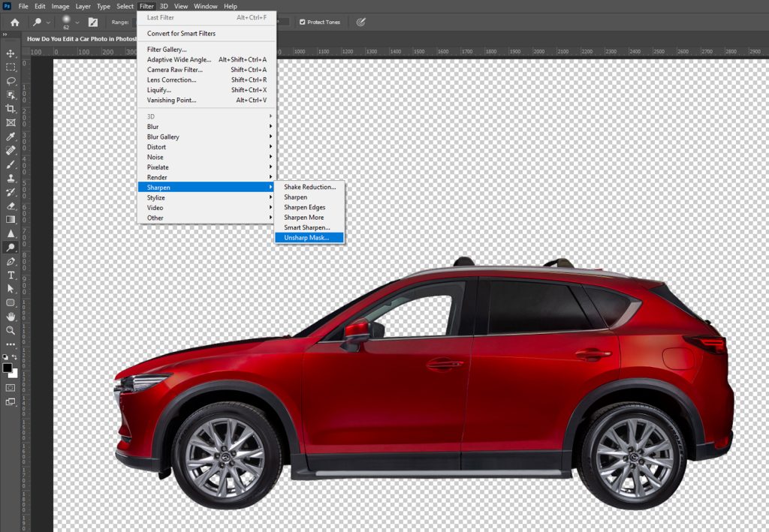This screenshot has width=769, height=532.
Task: Click the Home icon in options bar
Action: coord(14,22)
